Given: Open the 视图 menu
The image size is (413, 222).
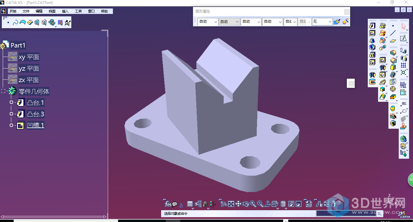Looking at the screenshot, I should (x=52, y=11).
